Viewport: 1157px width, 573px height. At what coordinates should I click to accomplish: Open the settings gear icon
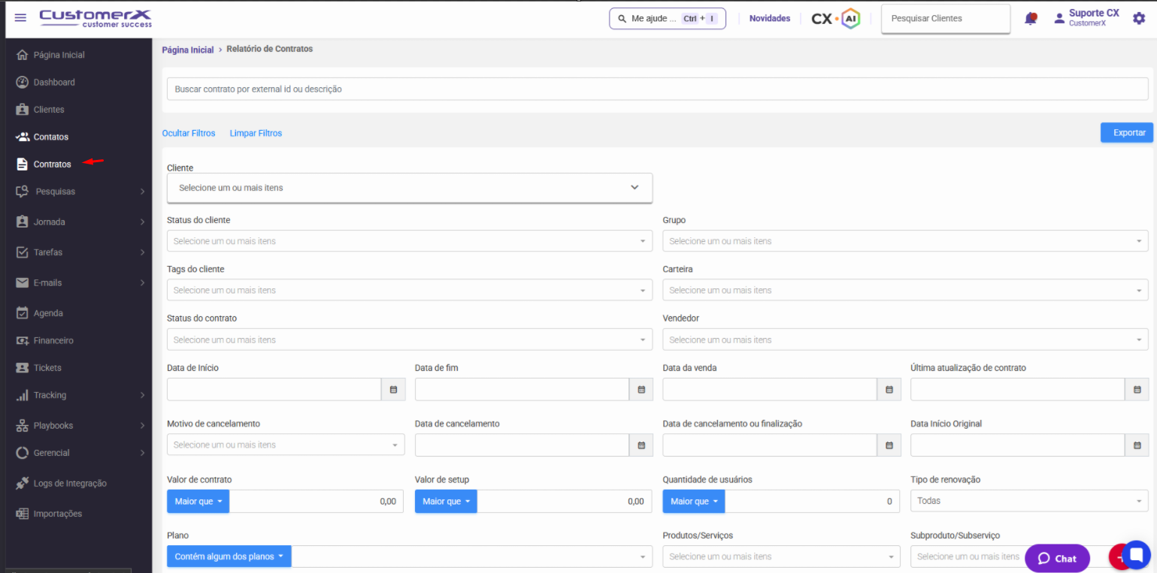(1139, 18)
